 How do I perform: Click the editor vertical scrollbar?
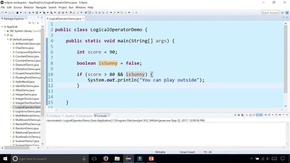pyautogui.click(x=285, y=59)
